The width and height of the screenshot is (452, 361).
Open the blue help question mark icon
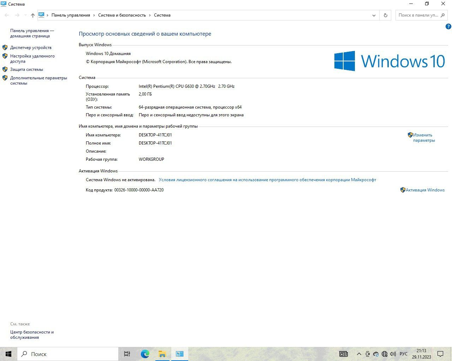point(448,26)
